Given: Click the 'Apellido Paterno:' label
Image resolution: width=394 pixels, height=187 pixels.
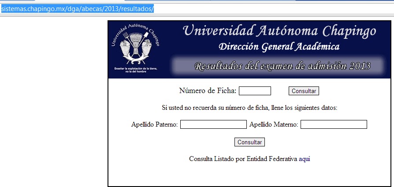Looking at the screenshot, I should [x=155, y=124].
